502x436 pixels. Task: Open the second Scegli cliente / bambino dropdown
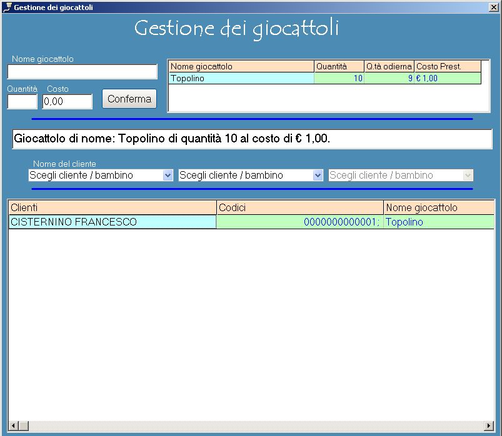tap(317, 175)
